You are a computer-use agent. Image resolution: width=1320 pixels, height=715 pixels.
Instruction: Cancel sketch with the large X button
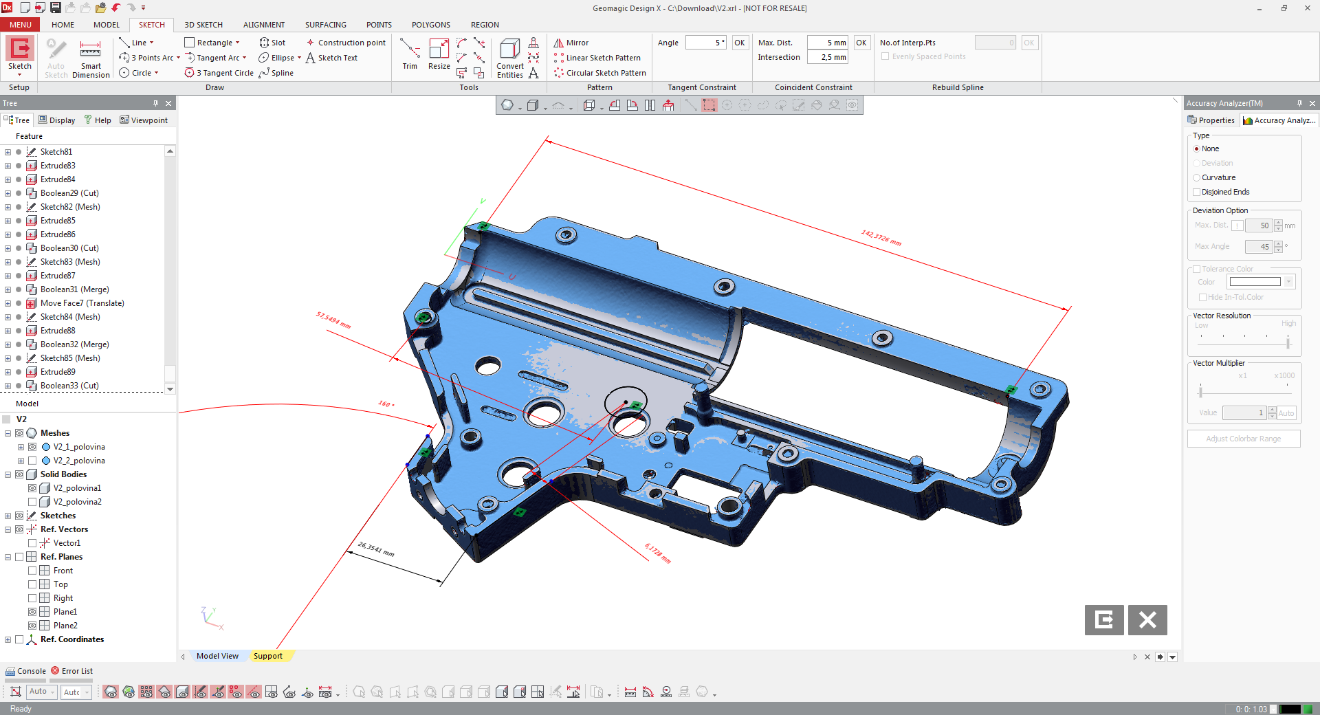click(x=1147, y=620)
